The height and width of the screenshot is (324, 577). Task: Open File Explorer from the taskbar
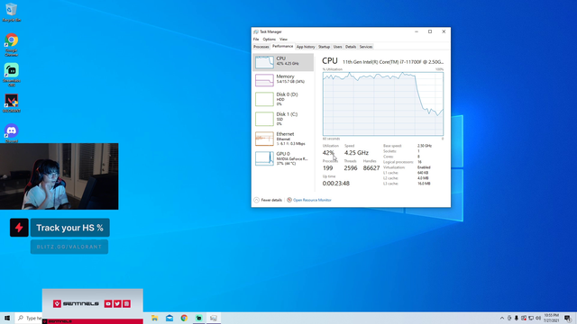(154, 318)
